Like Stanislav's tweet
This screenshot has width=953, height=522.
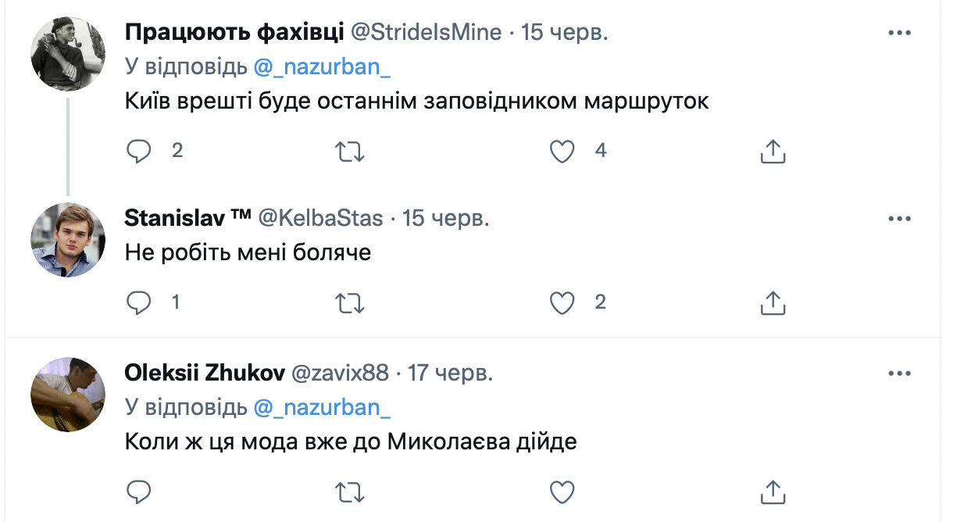click(x=562, y=302)
